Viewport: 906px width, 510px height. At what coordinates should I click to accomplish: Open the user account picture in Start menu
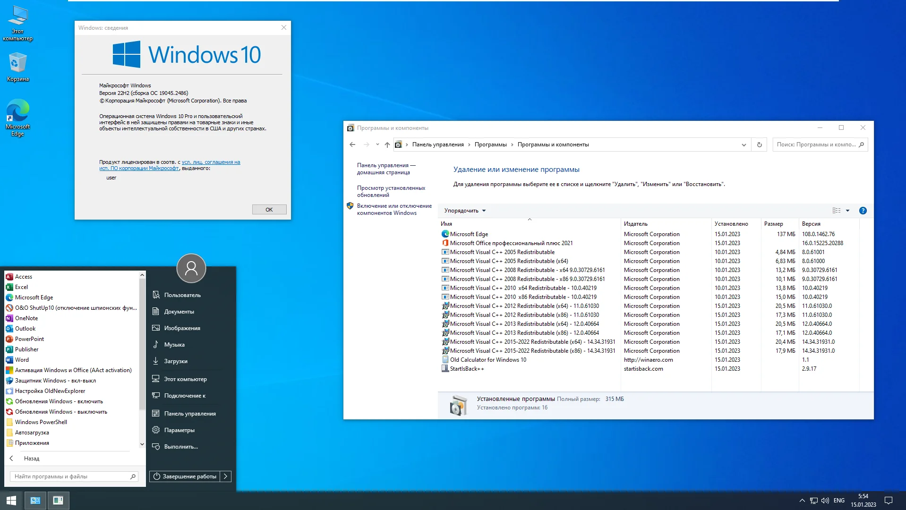(x=191, y=268)
